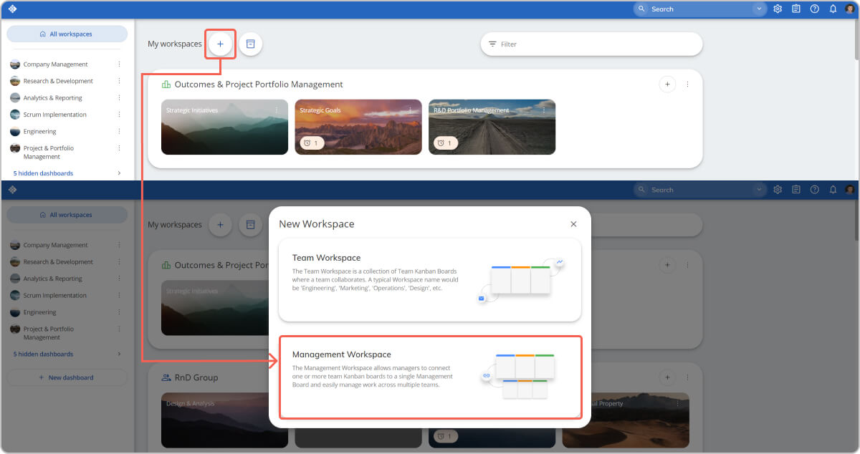The image size is (860, 454).
Task: Open the Strategic Initiatives board thumbnail
Action: click(224, 127)
